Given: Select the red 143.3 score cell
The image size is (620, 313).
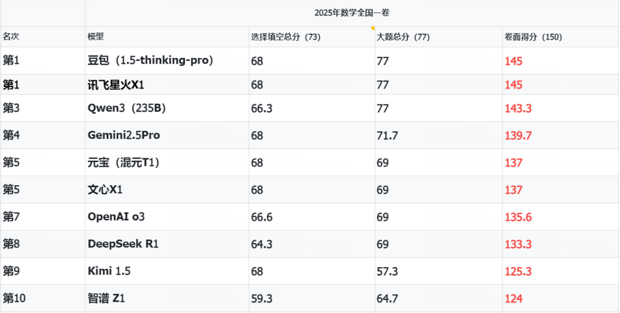Looking at the screenshot, I should [561, 108].
